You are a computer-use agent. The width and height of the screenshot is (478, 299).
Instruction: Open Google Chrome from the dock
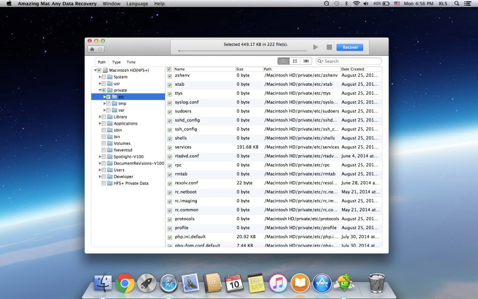pos(125,283)
